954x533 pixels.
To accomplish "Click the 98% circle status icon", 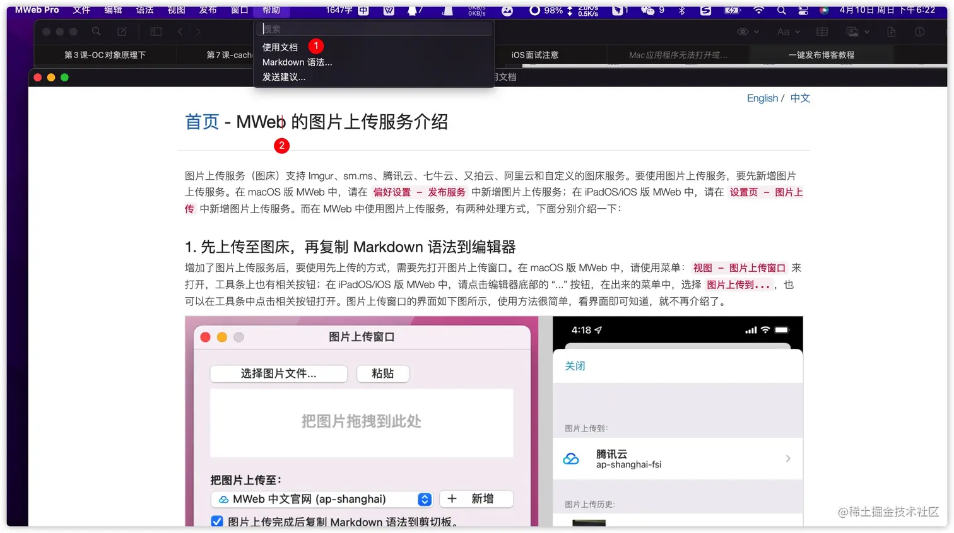I will point(546,10).
